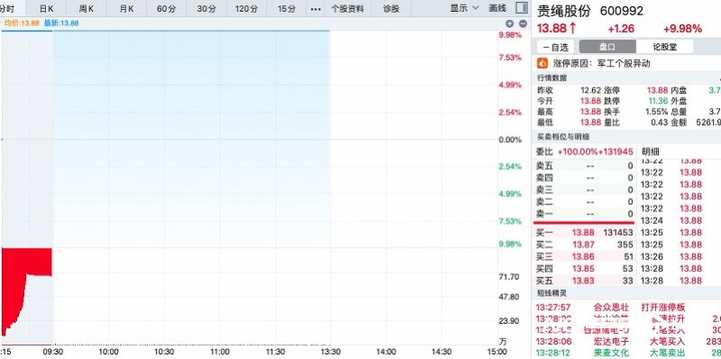This screenshot has height=359, width=721.
Task: Click the 最新:13.88 label
Action: [61, 23]
